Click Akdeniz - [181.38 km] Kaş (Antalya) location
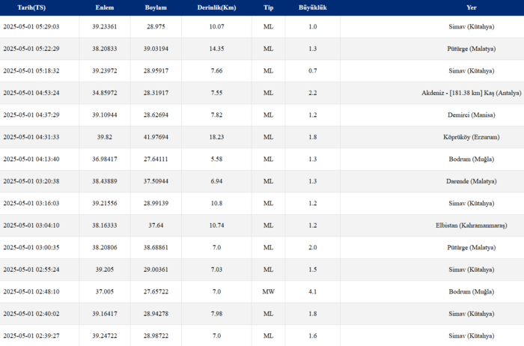Viewport: 524px width, 346px height. coord(471,93)
